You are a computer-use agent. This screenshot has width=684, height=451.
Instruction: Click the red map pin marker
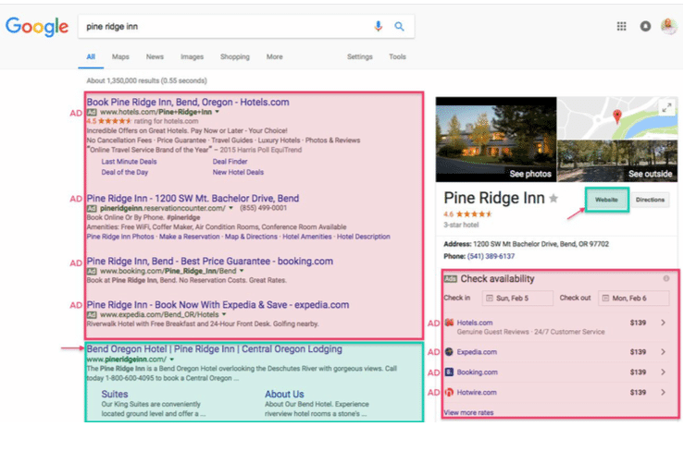click(616, 116)
